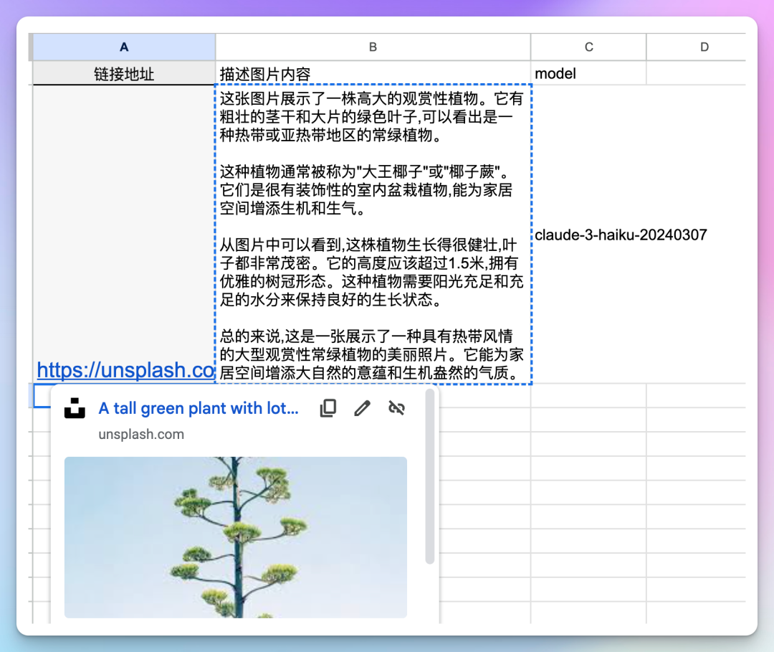
Task: Click the Unsplash logo in link preview
Action: (x=75, y=408)
